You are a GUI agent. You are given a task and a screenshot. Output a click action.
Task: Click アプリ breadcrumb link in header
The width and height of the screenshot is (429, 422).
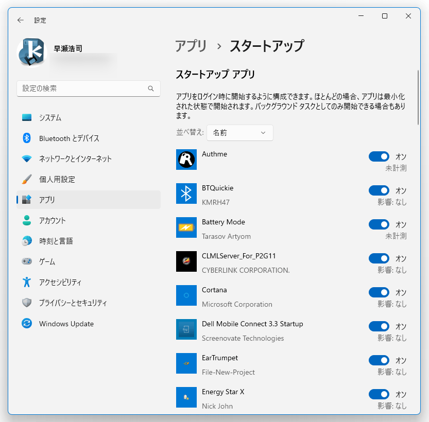191,46
